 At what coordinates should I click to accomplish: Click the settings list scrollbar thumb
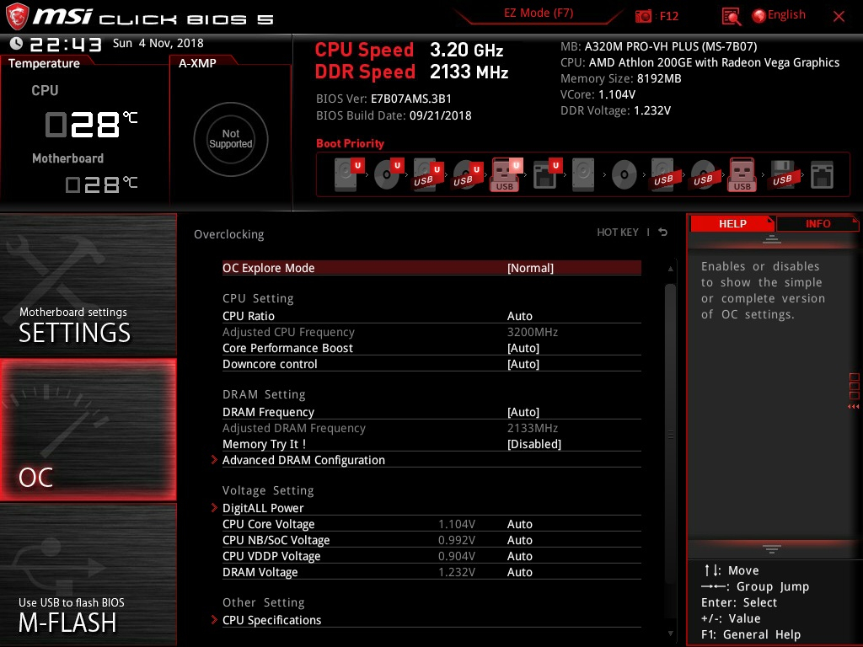point(670,435)
